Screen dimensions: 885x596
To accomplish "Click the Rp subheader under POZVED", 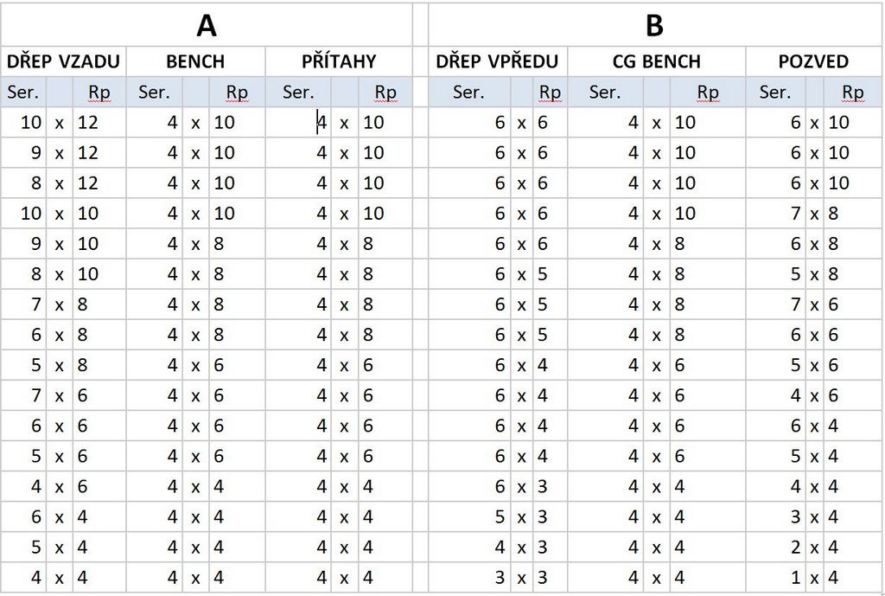I will click(x=853, y=92).
